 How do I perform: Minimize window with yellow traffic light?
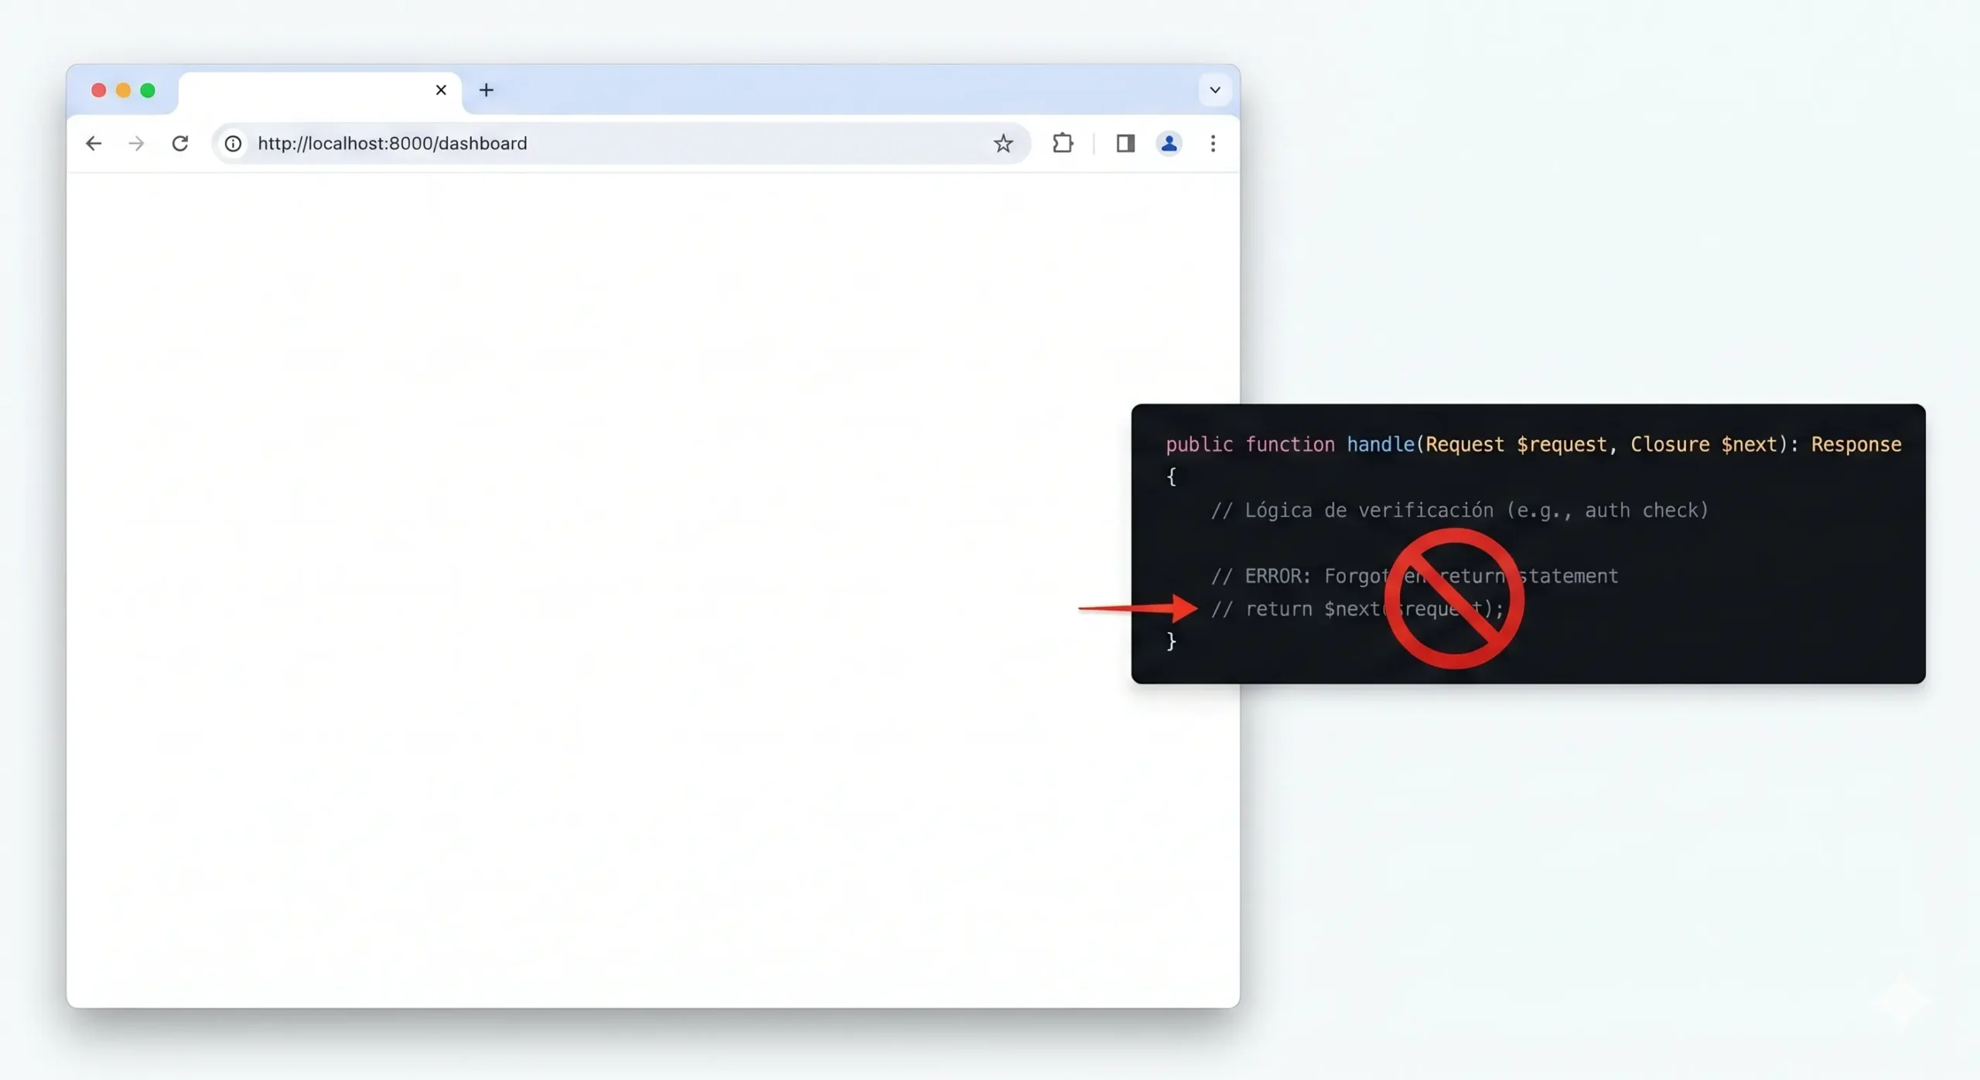click(123, 91)
